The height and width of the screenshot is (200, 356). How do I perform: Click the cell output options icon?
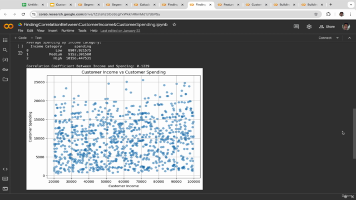[20, 53]
